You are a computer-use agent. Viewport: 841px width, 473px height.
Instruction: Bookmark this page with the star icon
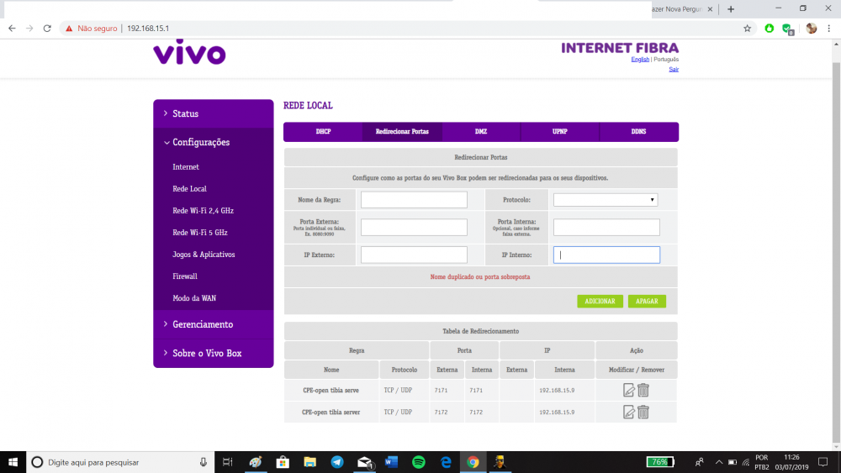click(x=747, y=29)
